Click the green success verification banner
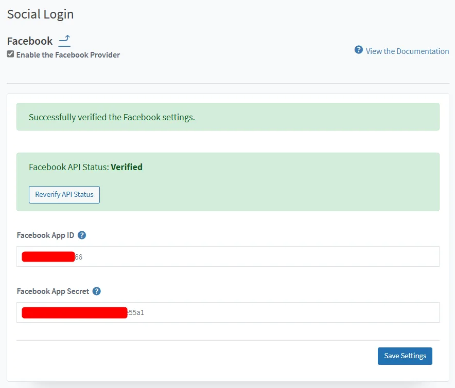Image resolution: width=455 pixels, height=388 pixels. point(228,117)
